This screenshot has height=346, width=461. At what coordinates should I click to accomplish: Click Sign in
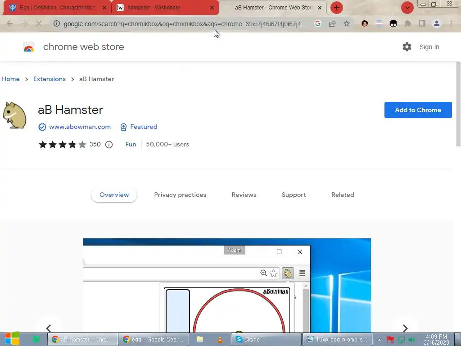[429, 47]
